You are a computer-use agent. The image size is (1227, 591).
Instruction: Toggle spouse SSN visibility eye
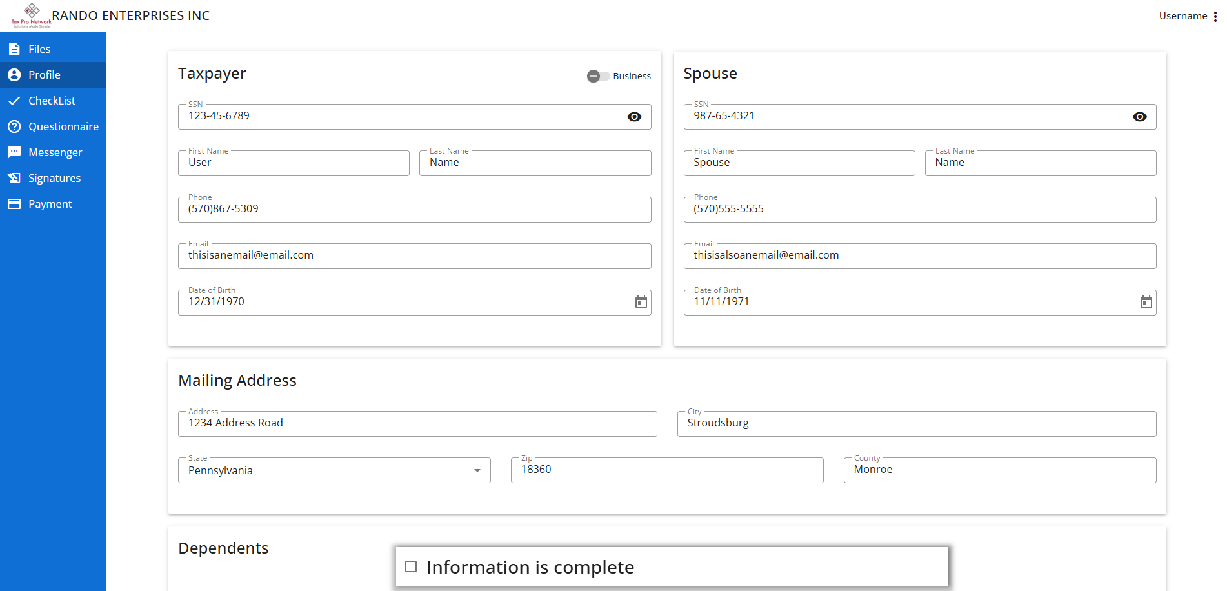tap(1139, 117)
